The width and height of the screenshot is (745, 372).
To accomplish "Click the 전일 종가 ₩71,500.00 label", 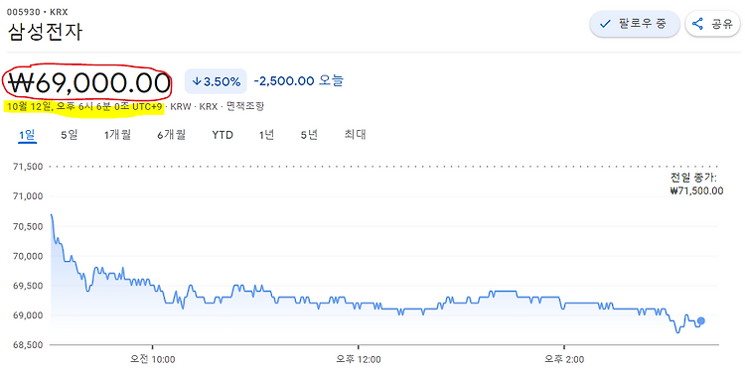I will [x=696, y=185].
